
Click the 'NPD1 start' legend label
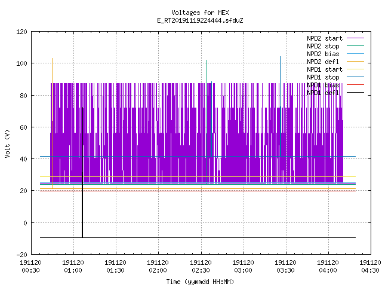[x=325, y=69]
